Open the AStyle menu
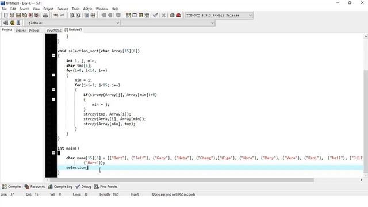 87,9
